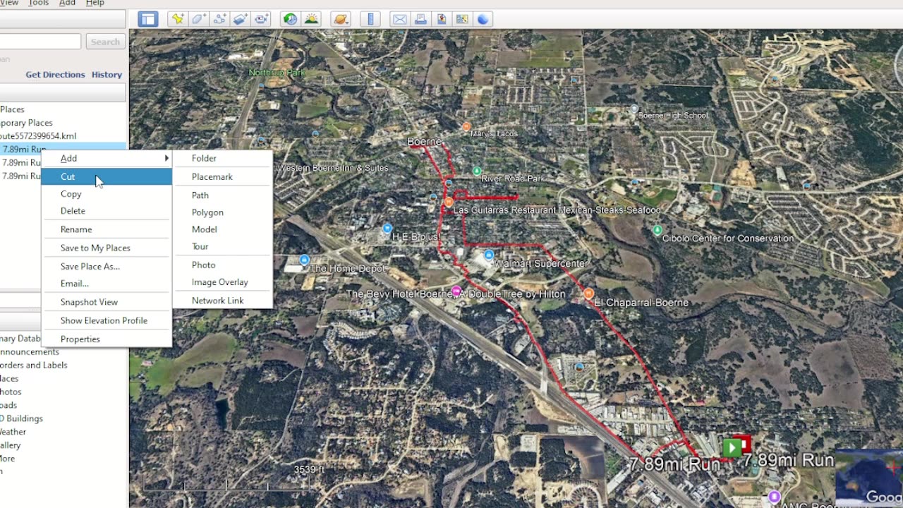Click the Record a Tour camera icon
Viewport: 903px width, 508px height.
(x=262, y=19)
